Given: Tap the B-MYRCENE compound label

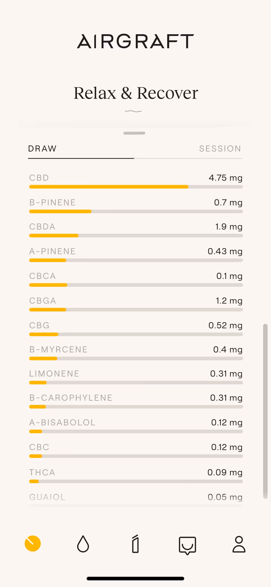Looking at the screenshot, I should click(58, 350).
